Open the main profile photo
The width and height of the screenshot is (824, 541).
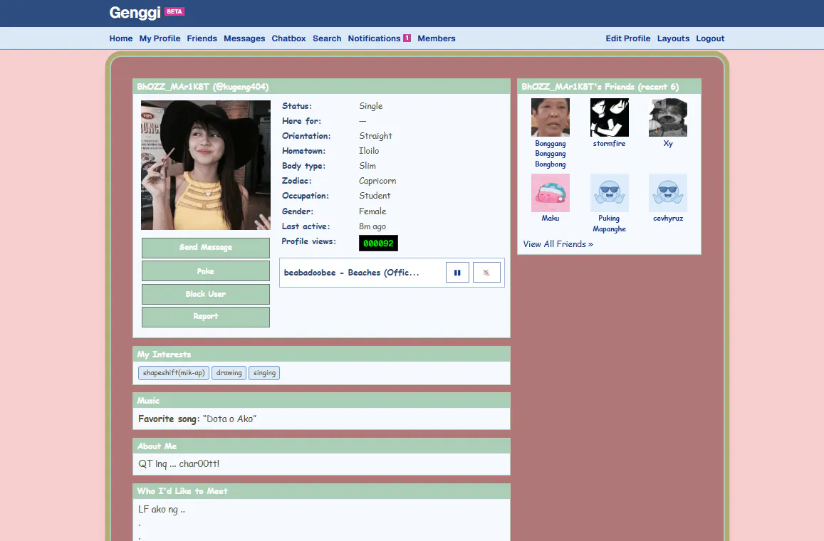tap(206, 165)
